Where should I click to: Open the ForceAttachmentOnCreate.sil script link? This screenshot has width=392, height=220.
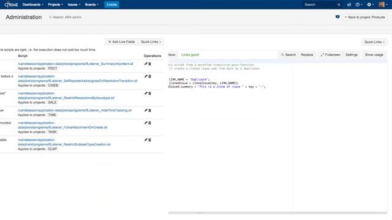pyautogui.click(x=62, y=125)
